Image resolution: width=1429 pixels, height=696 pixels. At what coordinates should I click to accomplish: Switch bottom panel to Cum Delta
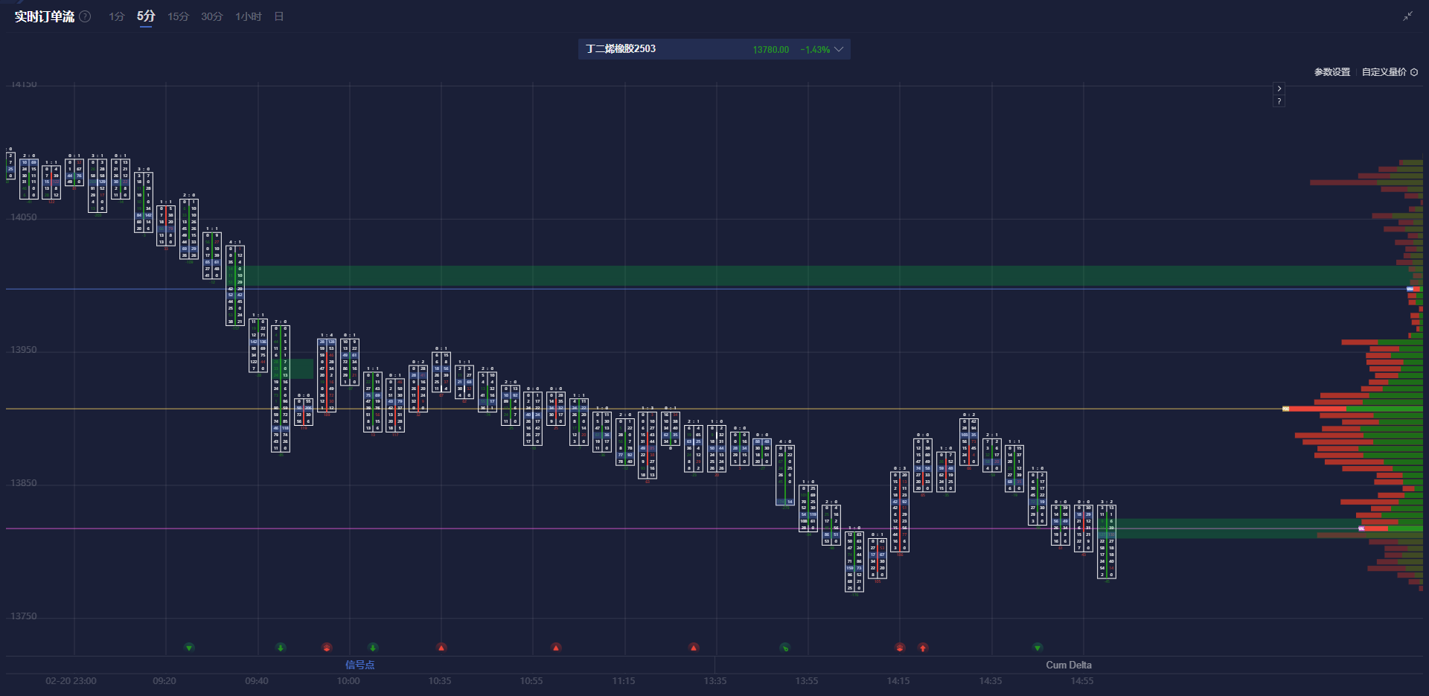1068,665
